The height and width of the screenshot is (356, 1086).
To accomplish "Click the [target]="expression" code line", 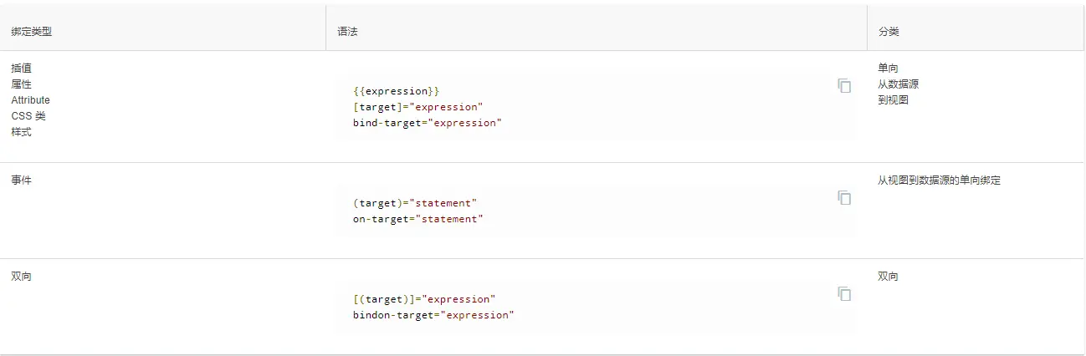I will (417, 107).
